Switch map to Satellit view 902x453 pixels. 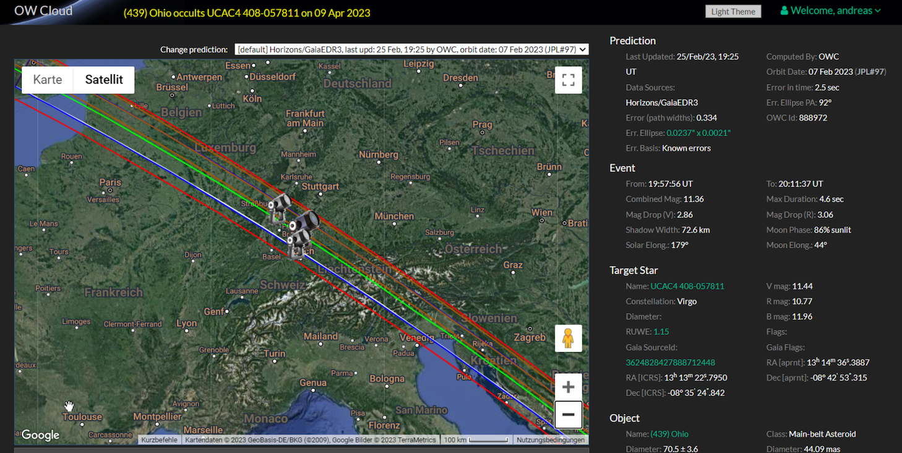pos(104,80)
